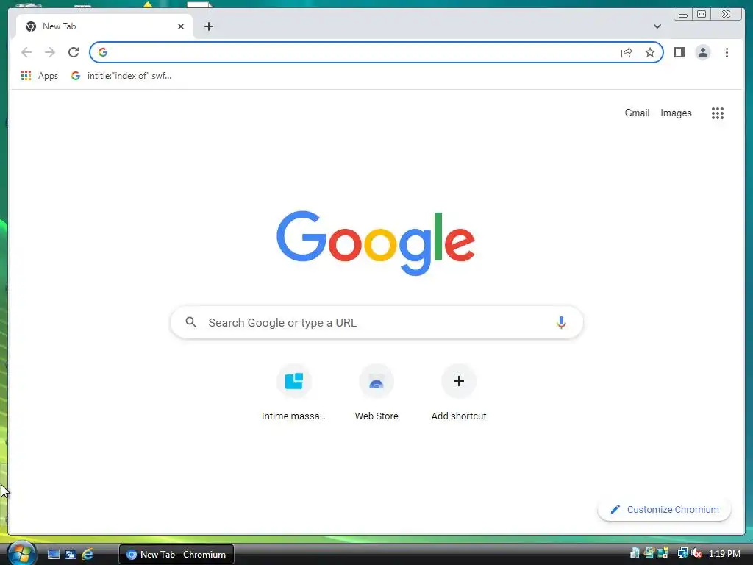This screenshot has height=565, width=753.
Task: Click Switch between windows quick launch icon
Action: (x=70, y=555)
